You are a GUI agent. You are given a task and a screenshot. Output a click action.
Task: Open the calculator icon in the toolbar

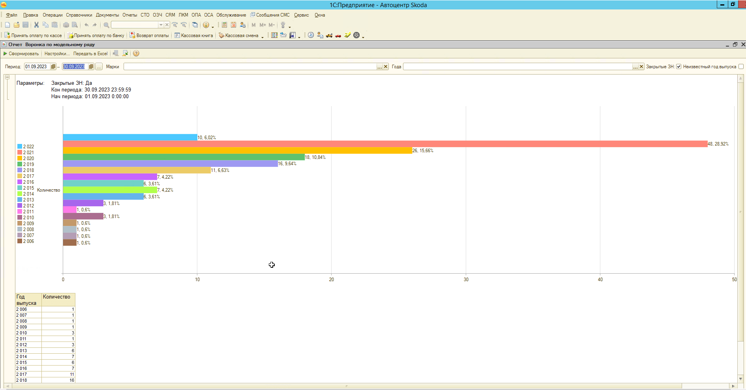pos(224,25)
